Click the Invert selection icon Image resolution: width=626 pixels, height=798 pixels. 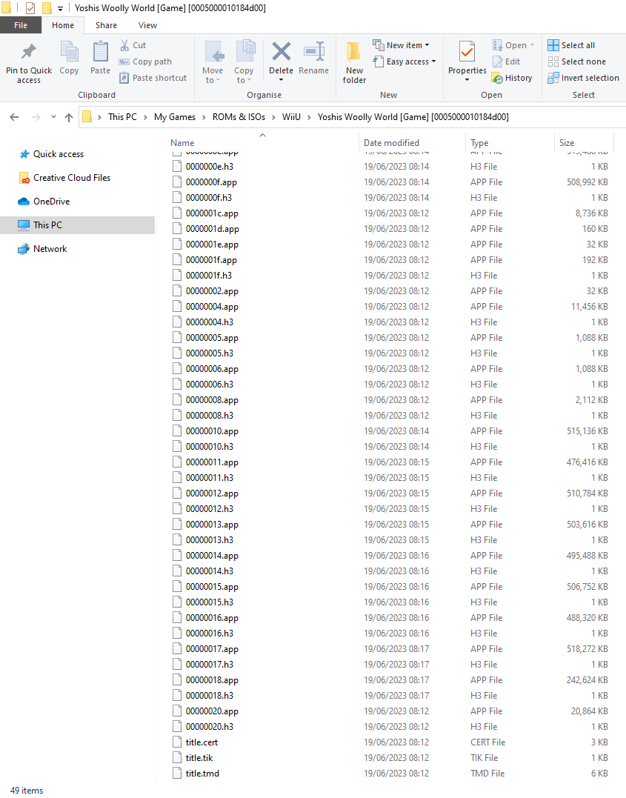click(553, 78)
